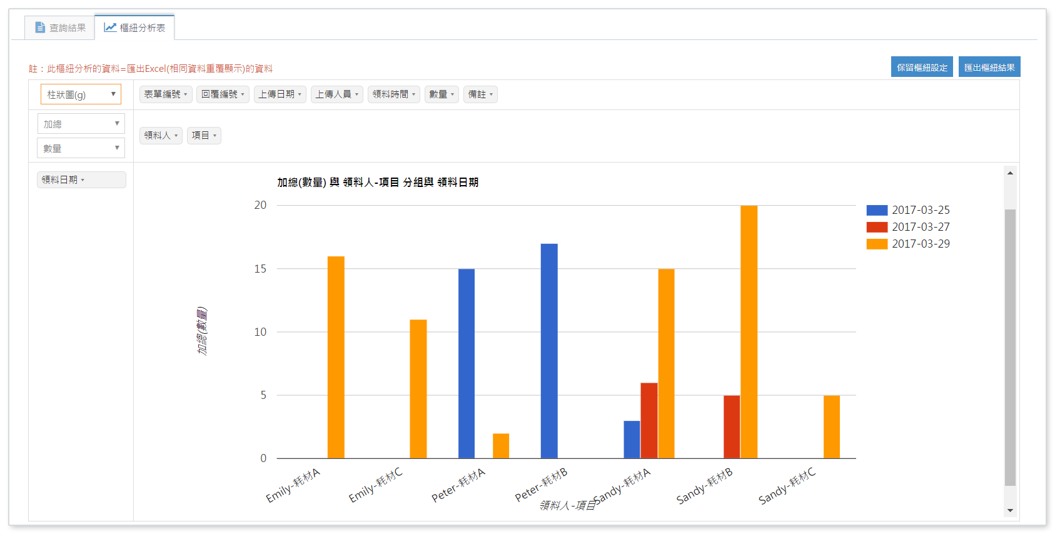Click the 保留樞紐設定 button

922,68
